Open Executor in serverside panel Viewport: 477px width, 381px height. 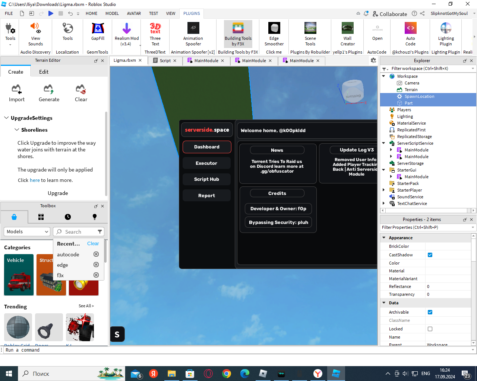click(206, 163)
